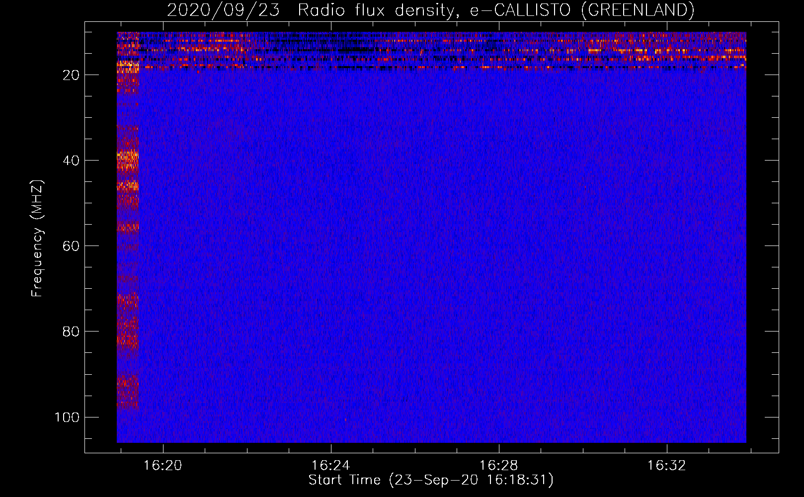Click the 100 MHz frequency tick label

(67, 417)
